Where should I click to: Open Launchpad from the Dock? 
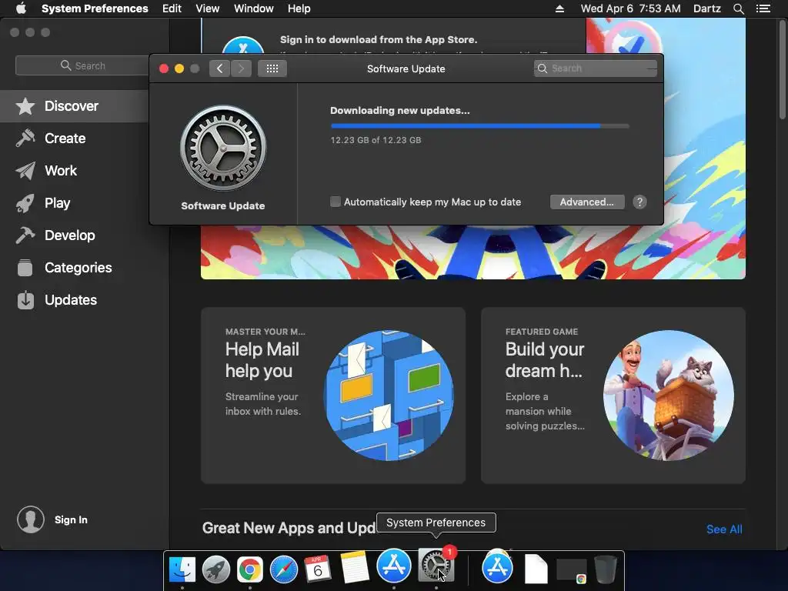coord(216,569)
